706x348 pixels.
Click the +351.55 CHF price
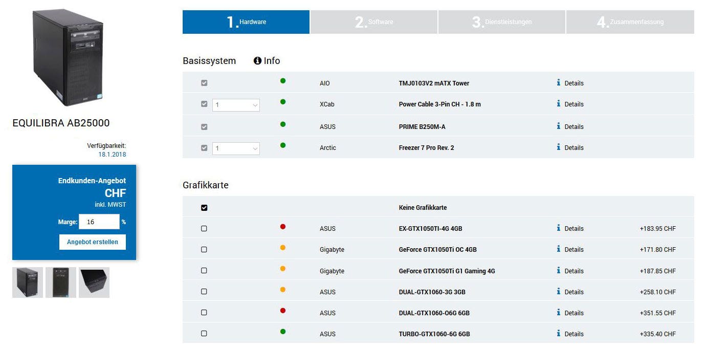657,313
